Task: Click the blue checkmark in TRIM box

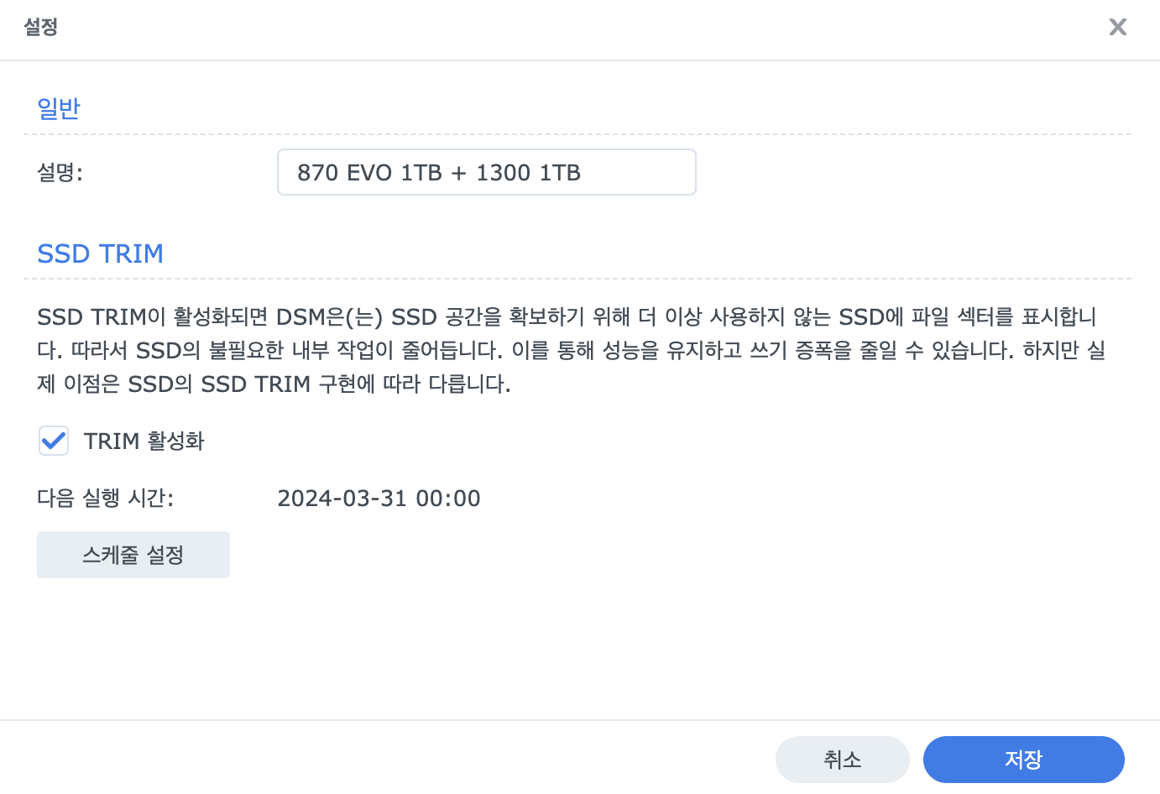Action: coord(54,441)
